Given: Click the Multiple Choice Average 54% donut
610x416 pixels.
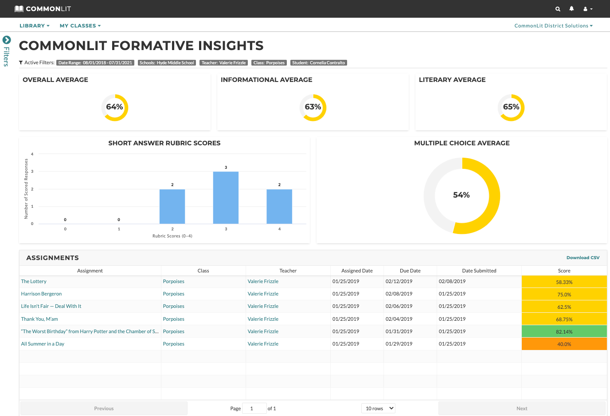Looking at the screenshot, I should pos(462,195).
